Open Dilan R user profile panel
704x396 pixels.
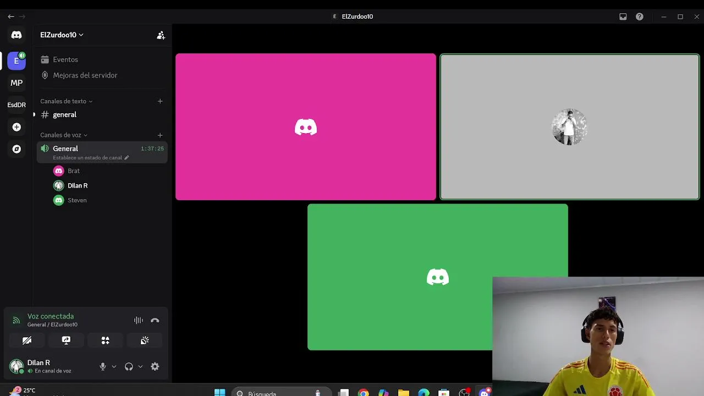[x=50, y=366]
